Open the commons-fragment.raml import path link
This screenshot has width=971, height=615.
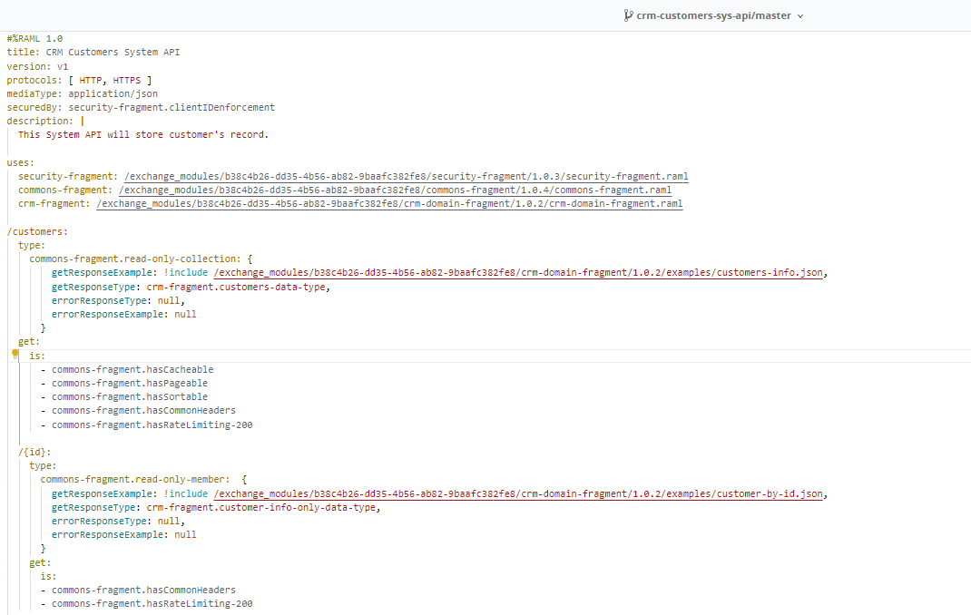[395, 190]
